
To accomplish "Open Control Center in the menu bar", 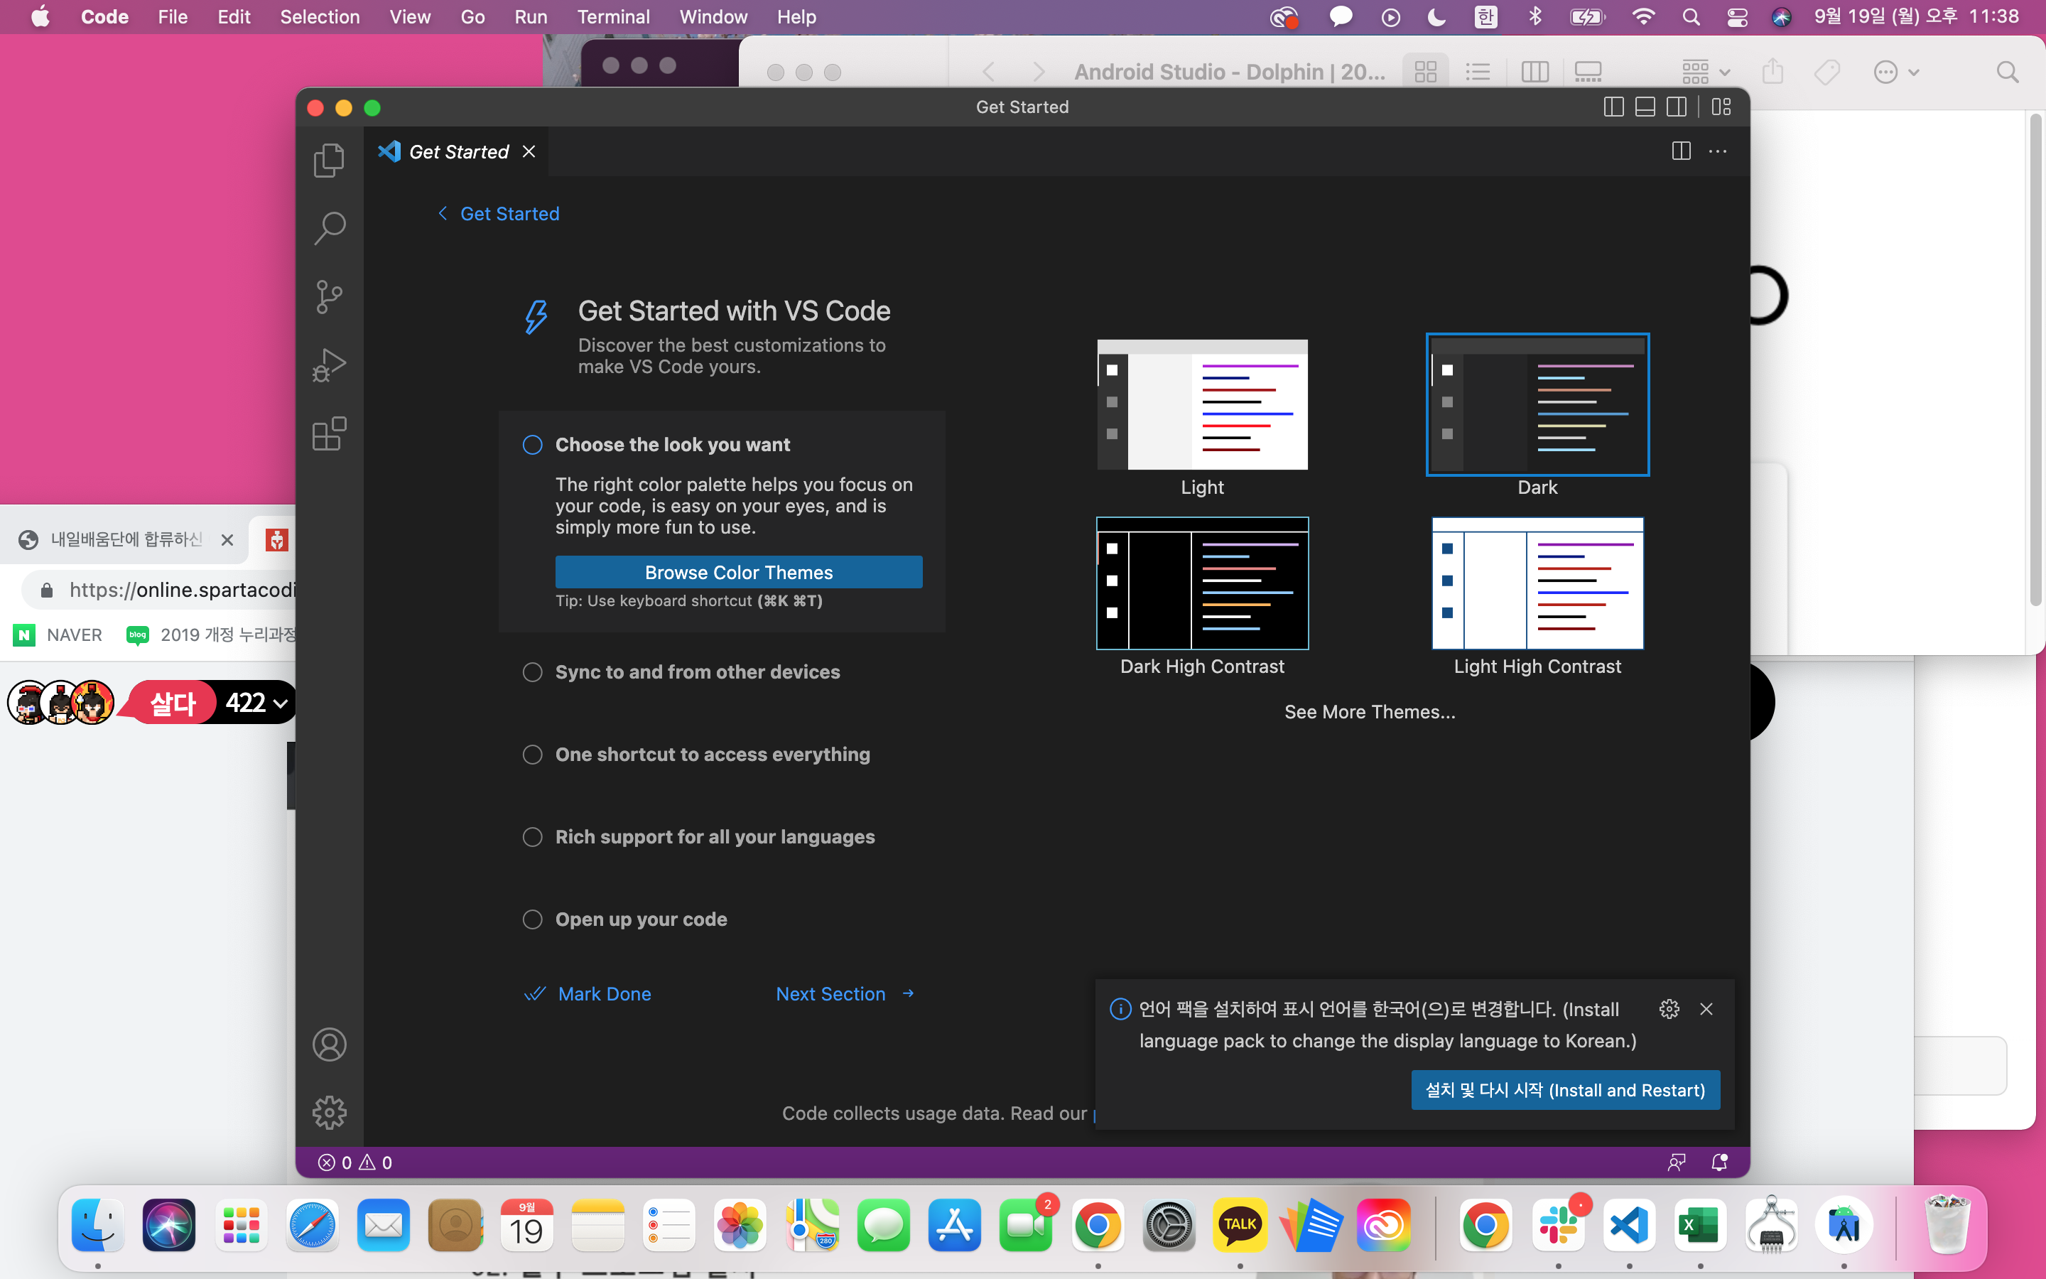I will pyautogui.click(x=1736, y=17).
